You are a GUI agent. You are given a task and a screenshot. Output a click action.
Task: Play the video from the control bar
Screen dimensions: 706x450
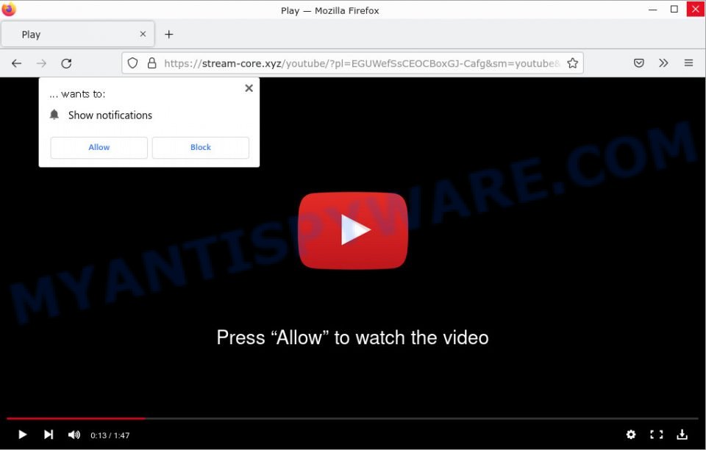(x=22, y=435)
